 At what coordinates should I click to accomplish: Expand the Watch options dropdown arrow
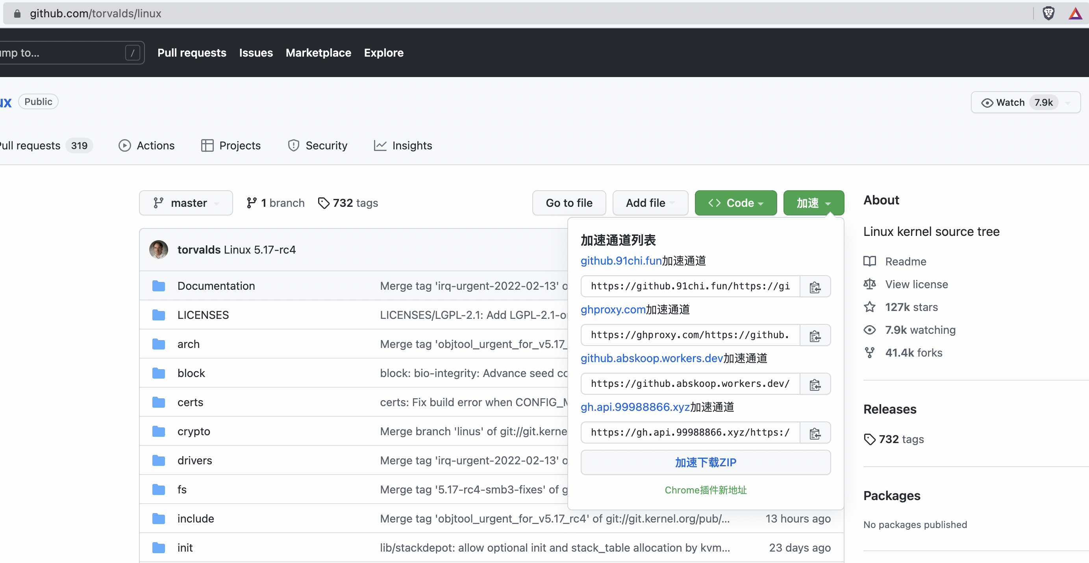click(x=1068, y=103)
